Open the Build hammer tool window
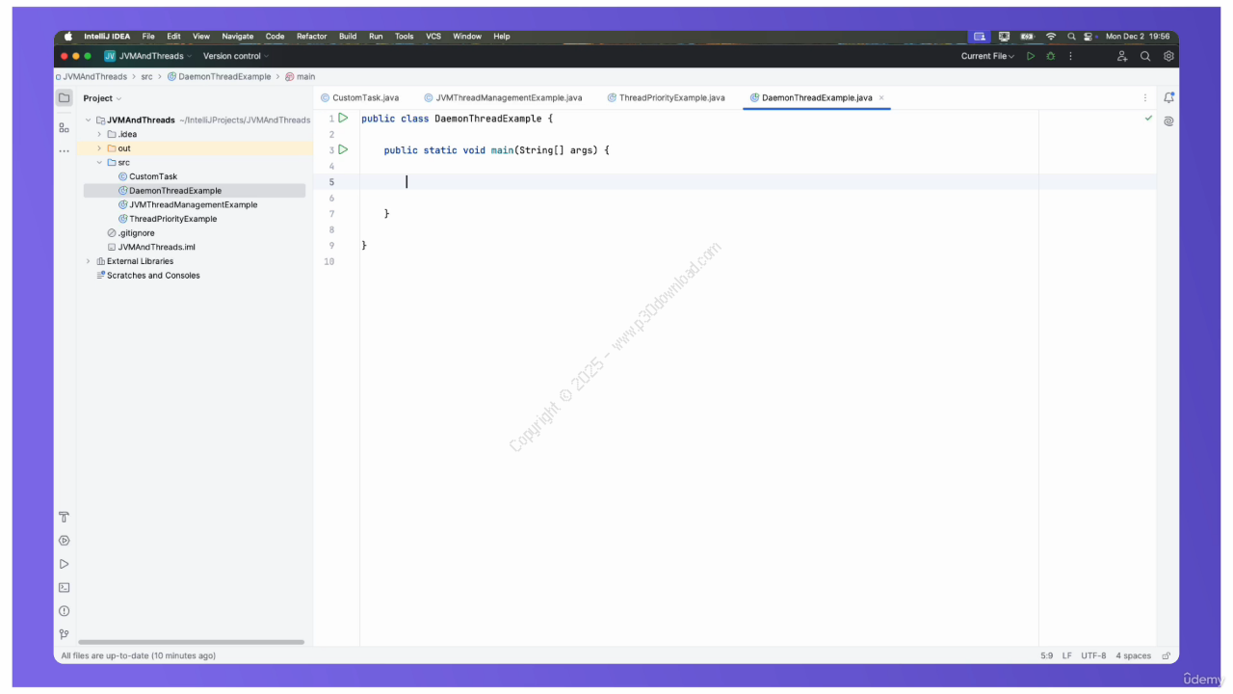This screenshot has height=694, width=1233. 64,518
